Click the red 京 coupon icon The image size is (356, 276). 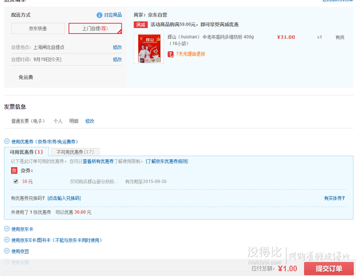pyautogui.click(x=14, y=170)
